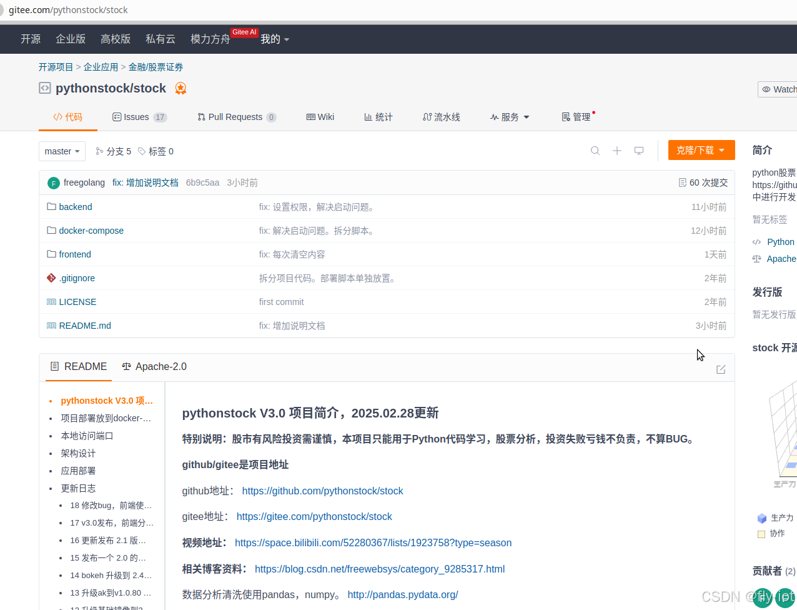
Task: Open the 金融/股票证券 breadcrumb link
Action: tap(156, 67)
